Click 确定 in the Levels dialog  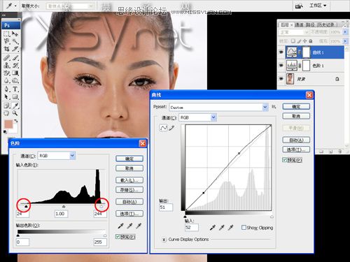pyautogui.click(x=129, y=159)
